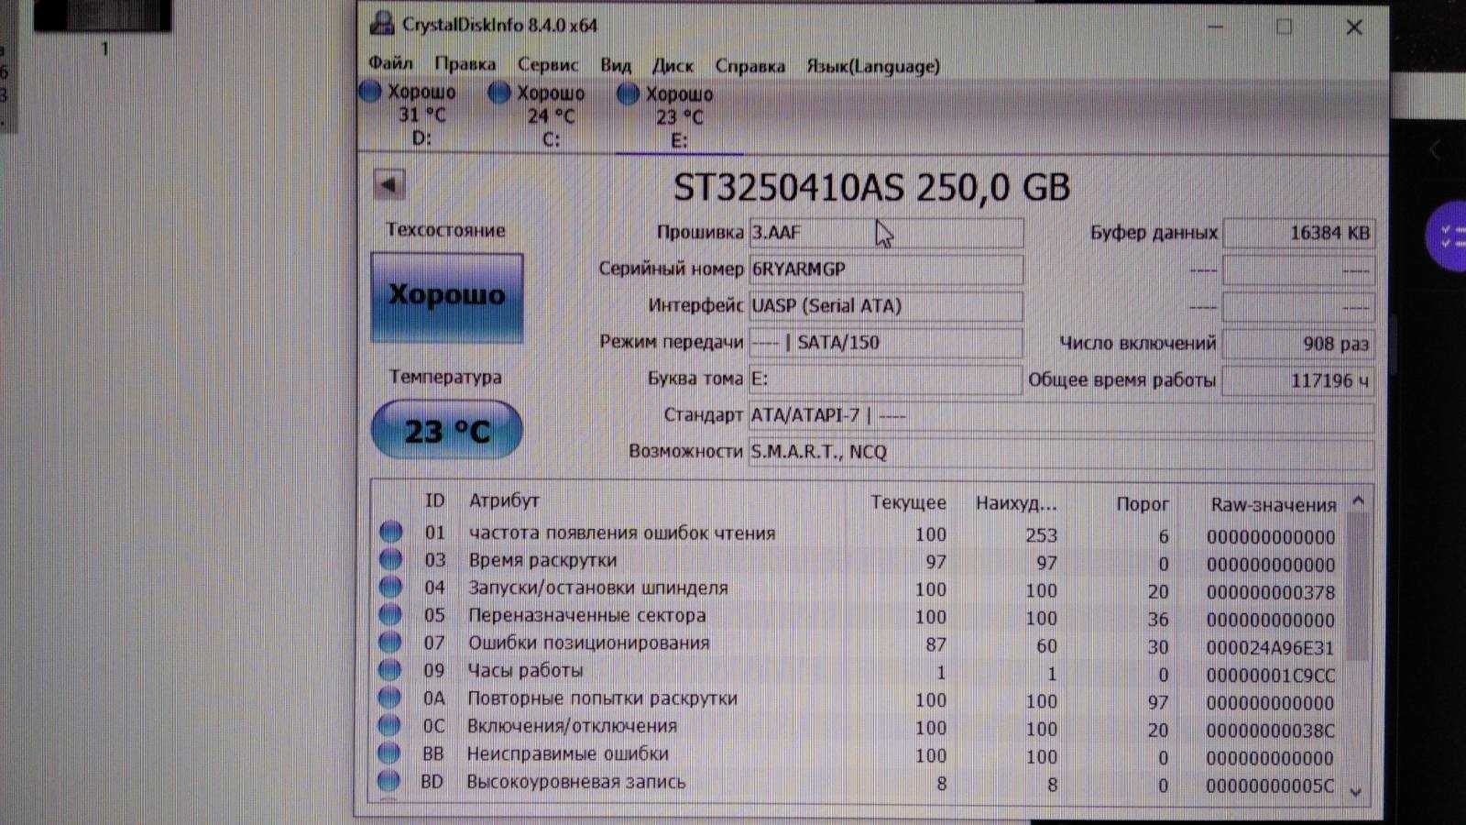1466x825 pixels.
Task: Click the Стандарт field ATA/ATAPI-7
Action: tap(1062, 416)
